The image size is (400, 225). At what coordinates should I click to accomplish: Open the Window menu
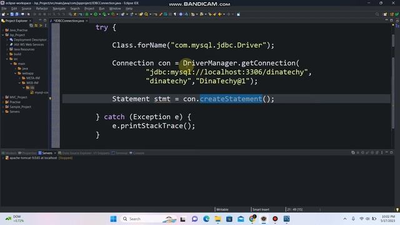115,8
